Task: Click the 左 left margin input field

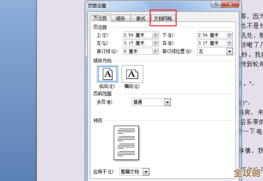Action: coord(138,43)
